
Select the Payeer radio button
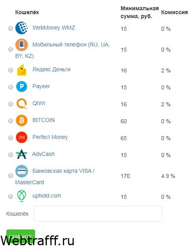coord(11,87)
